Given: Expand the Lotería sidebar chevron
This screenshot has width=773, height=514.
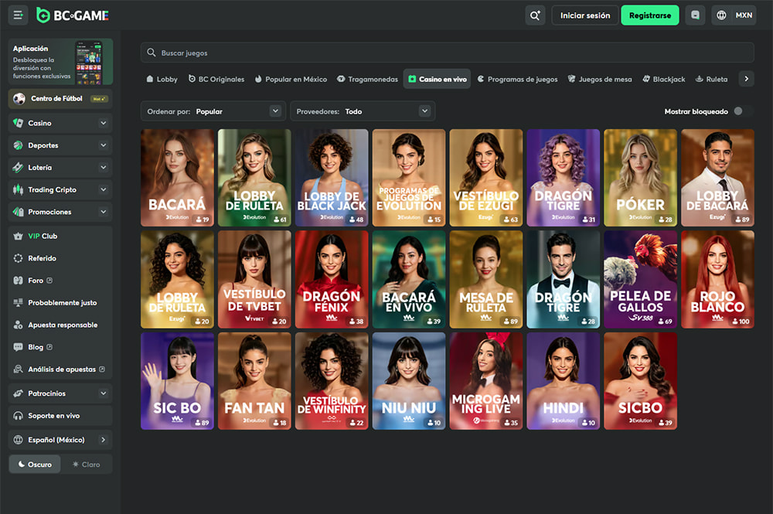Looking at the screenshot, I should pos(103,168).
